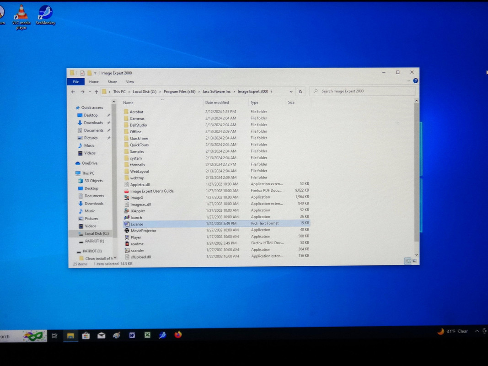
Task: Select the MovieProjector application icon
Action: click(x=127, y=231)
